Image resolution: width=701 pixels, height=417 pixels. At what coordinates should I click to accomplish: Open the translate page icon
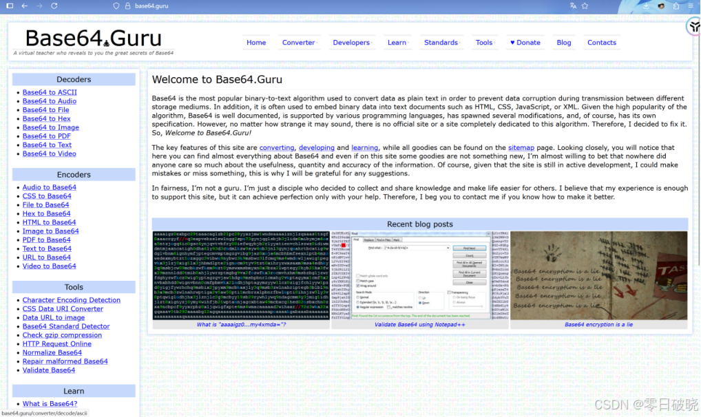[573, 6]
